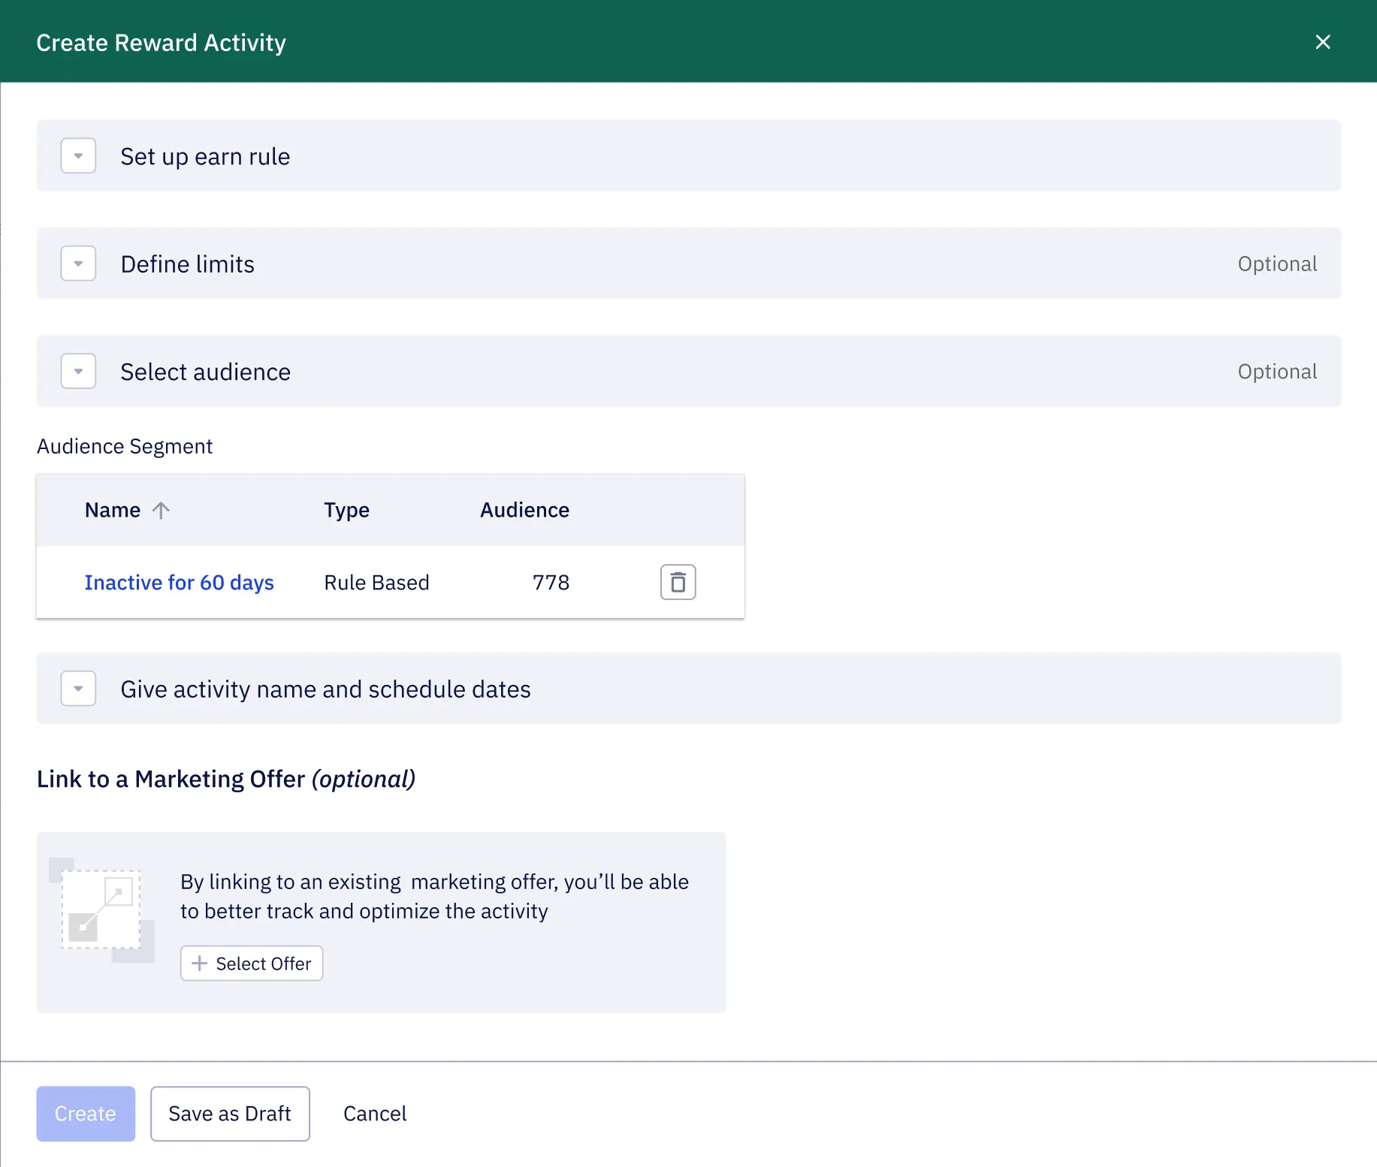Click the Create button
The height and width of the screenshot is (1167, 1377).
click(86, 1114)
